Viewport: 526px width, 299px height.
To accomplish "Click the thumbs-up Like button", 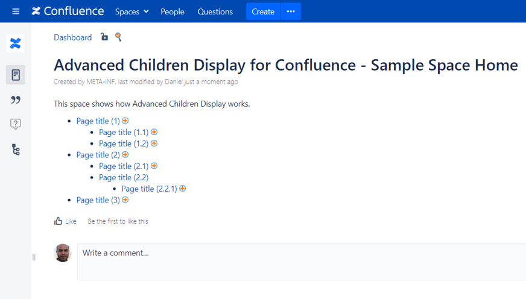I will (59, 221).
